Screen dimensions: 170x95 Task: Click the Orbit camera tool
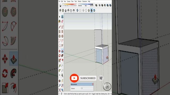pyautogui.click(x=59, y=81)
